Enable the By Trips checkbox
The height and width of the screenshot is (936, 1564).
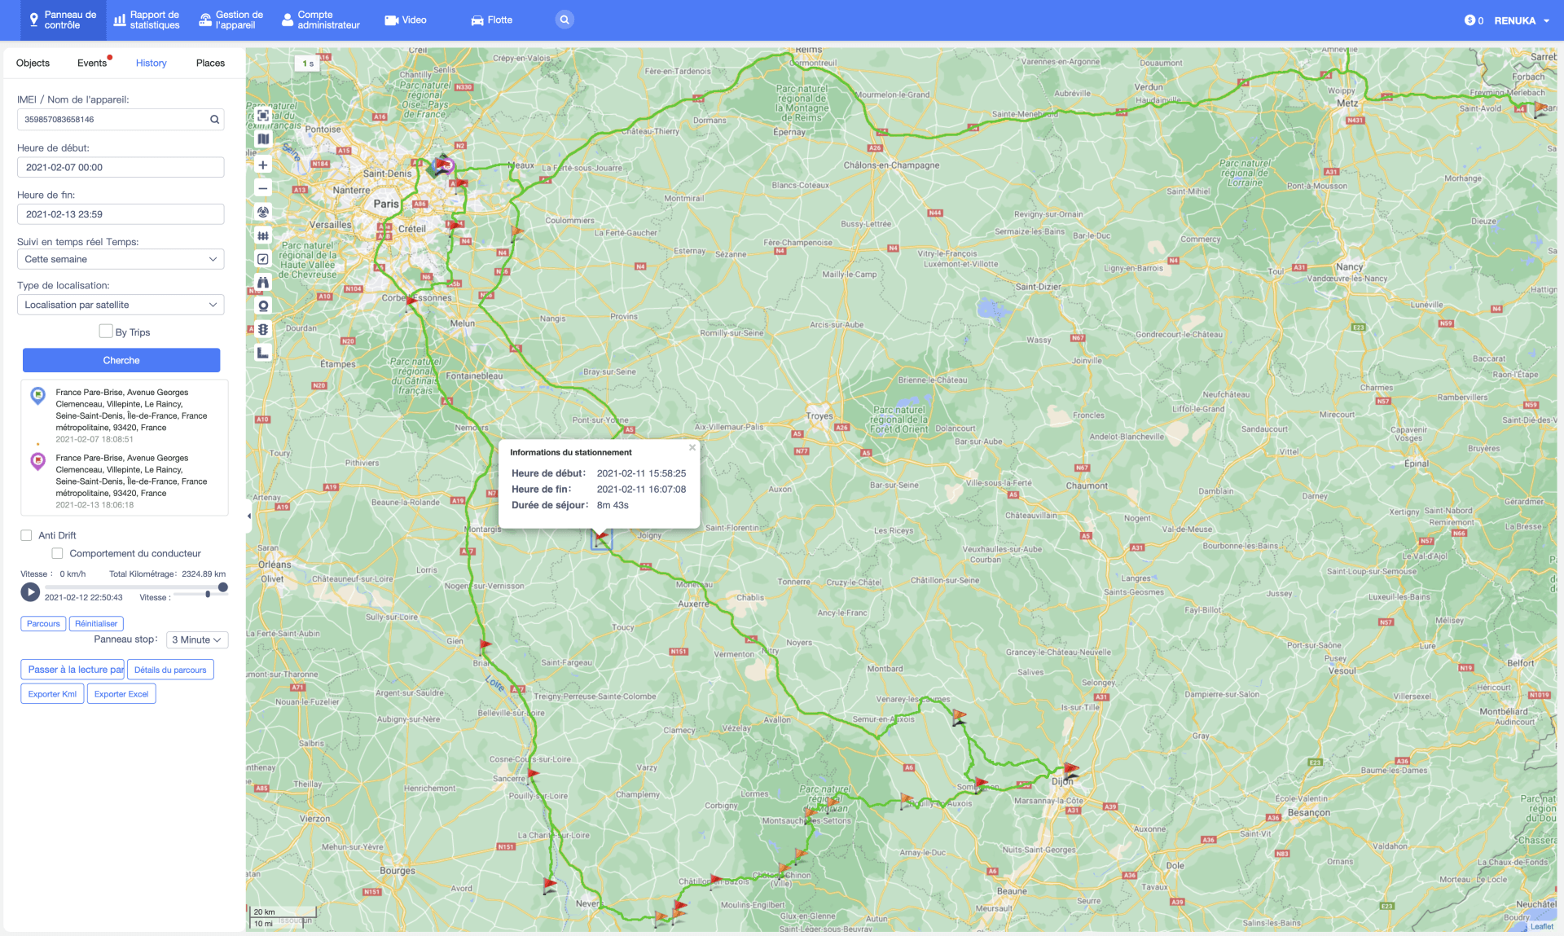click(106, 332)
